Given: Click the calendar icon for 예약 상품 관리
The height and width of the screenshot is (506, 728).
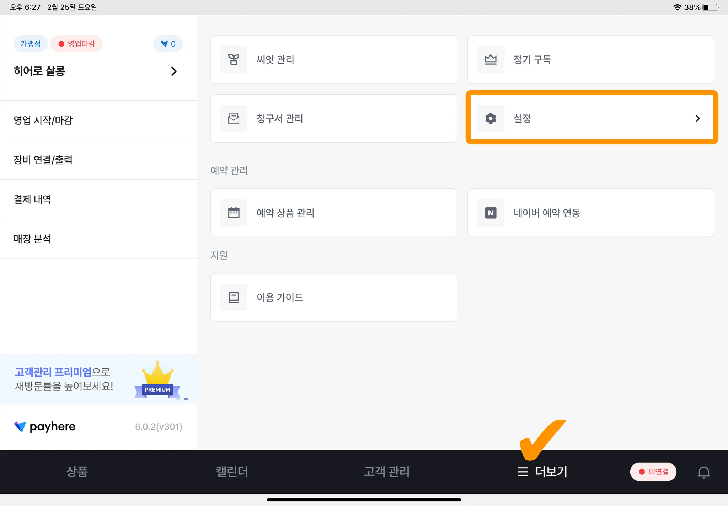Looking at the screenshot, I should (234, 213).
